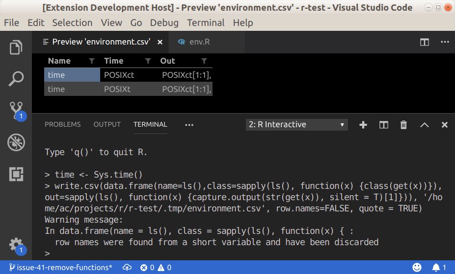Image resolution: width=455 pixels, height=274 pixels.
Task: Select highlighted 'time' cell in first row
Action: pos(72,75)
